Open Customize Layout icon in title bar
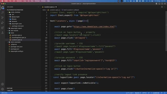167x94 pixels. (165, 4)
